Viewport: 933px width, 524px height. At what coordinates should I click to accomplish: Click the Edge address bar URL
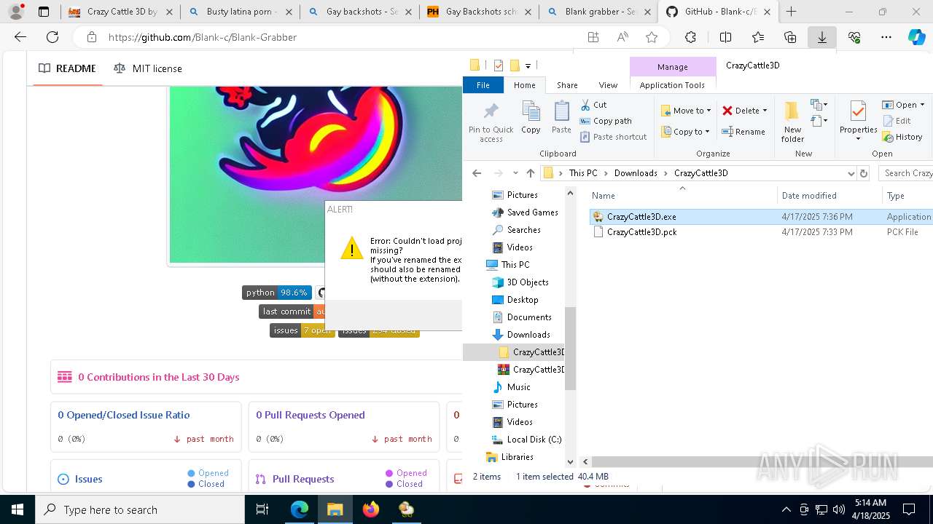pyautogui.click(x=203, y=37)
